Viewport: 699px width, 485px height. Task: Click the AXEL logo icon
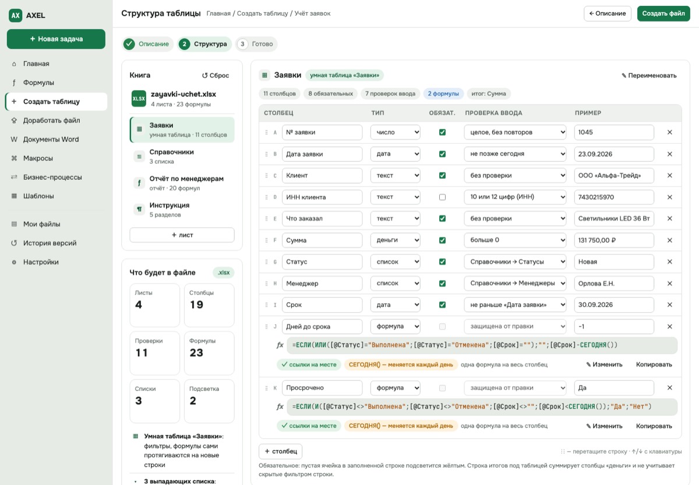[15, 15]
